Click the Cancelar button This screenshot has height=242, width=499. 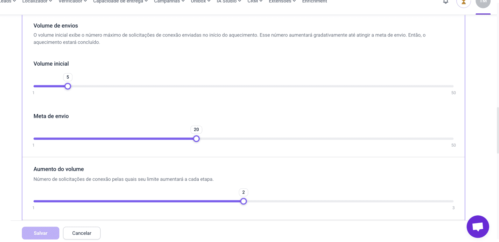pyautogui.click(x=82, y=233)
